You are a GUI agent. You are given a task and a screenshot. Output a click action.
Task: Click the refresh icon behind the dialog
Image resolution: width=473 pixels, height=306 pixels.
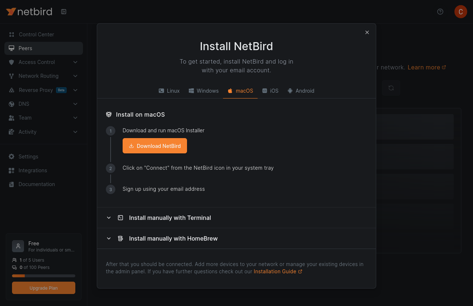391,88
